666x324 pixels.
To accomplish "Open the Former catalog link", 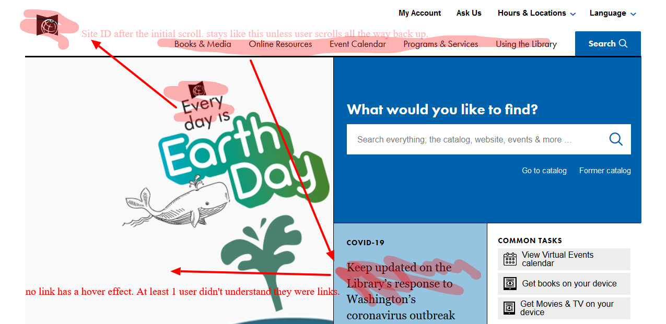I will click(x=605, y=171).
